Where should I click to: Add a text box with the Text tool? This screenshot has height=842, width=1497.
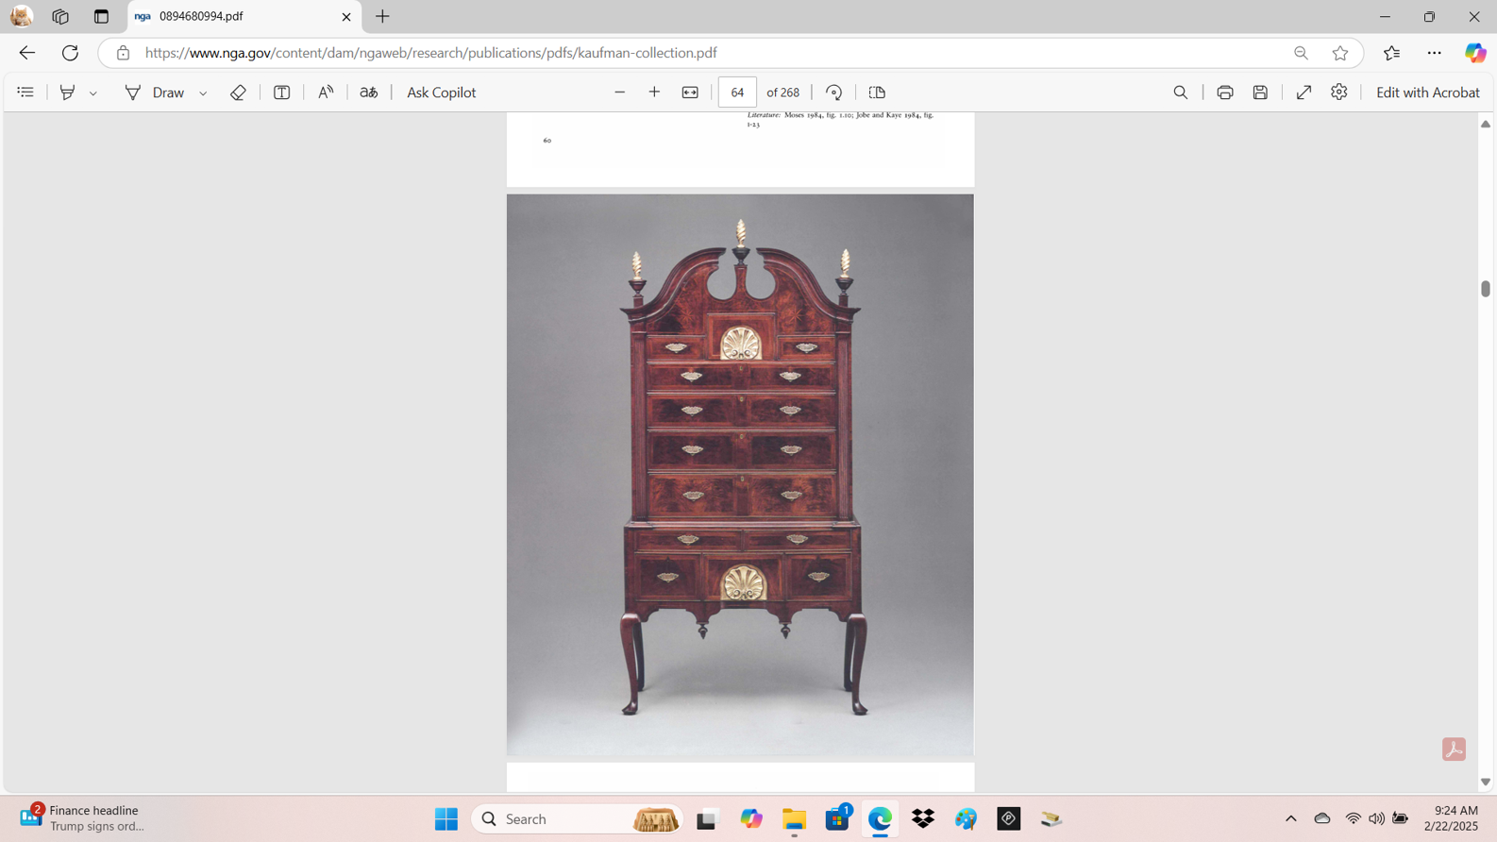[x=281, y=93]
